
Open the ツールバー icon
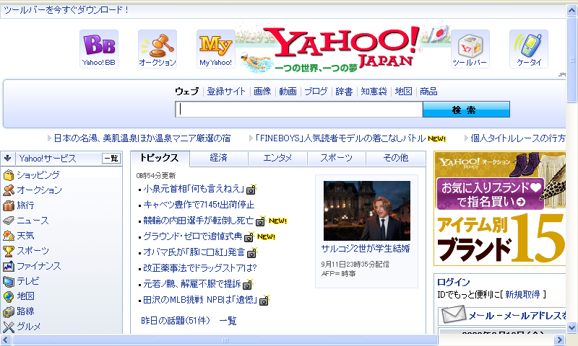tap(470, 49)
